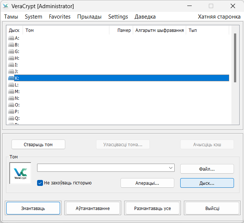Viewport: 244px width, 223px height.
Task: Click inside the volume path input field
Action: (x=102, y=168)
